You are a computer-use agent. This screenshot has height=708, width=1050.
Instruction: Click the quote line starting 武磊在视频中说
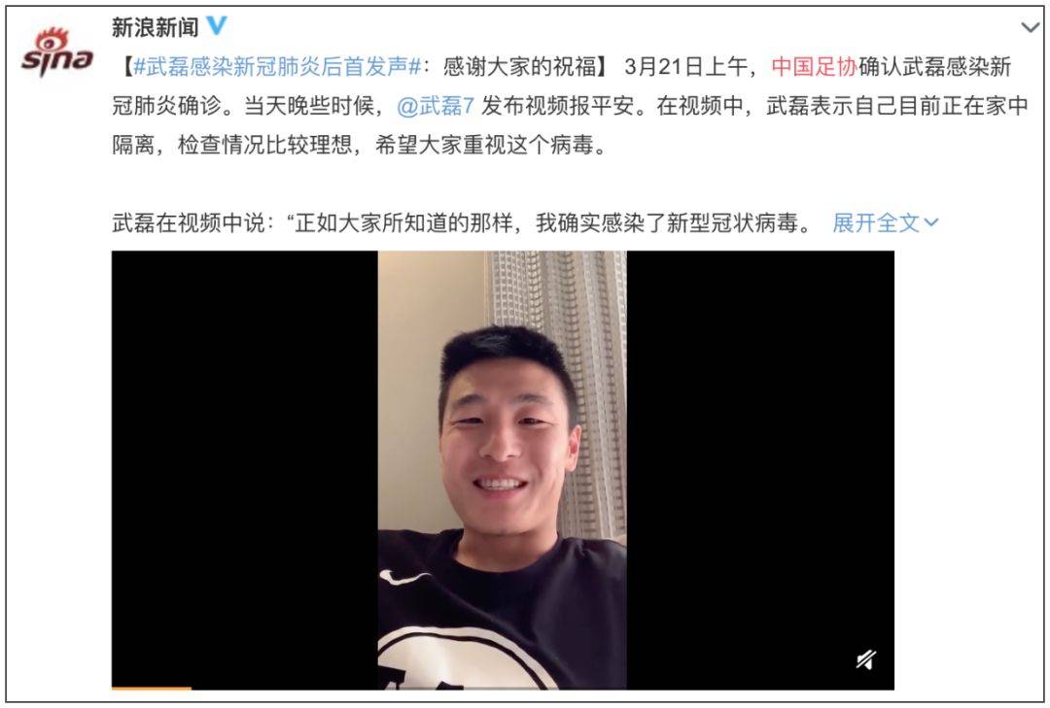click(x=462, y=222)
